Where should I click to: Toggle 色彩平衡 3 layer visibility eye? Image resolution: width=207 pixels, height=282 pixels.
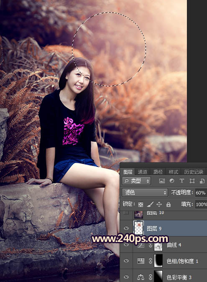click(126, 277)
